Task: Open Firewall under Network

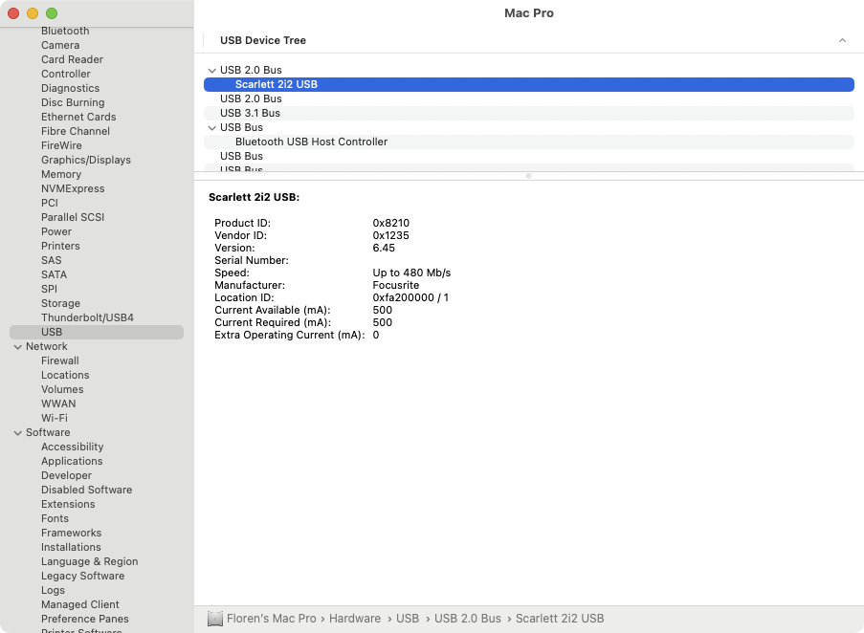Action: coord(60,360)
